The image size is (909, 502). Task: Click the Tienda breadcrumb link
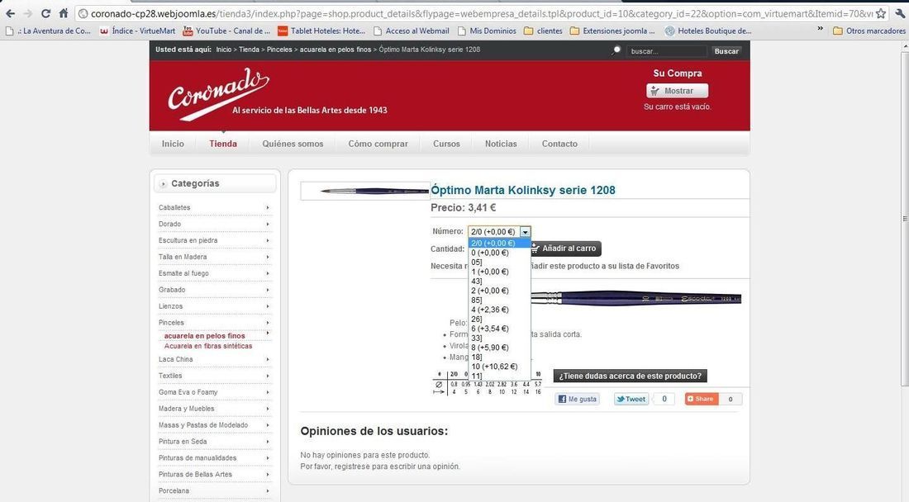[249, 50]
